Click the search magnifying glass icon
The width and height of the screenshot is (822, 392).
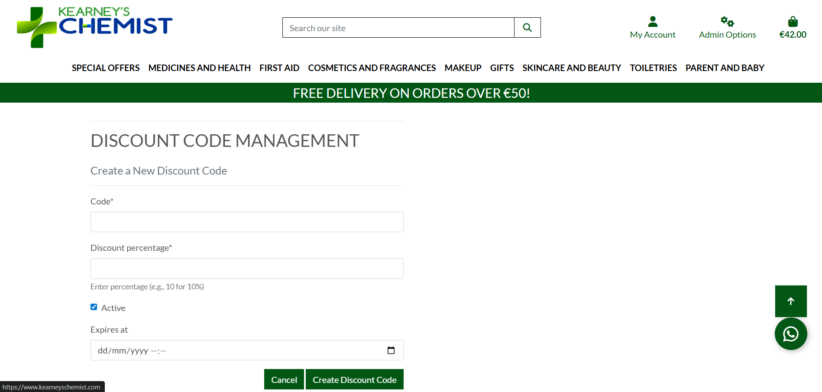[x=527, y=28]
